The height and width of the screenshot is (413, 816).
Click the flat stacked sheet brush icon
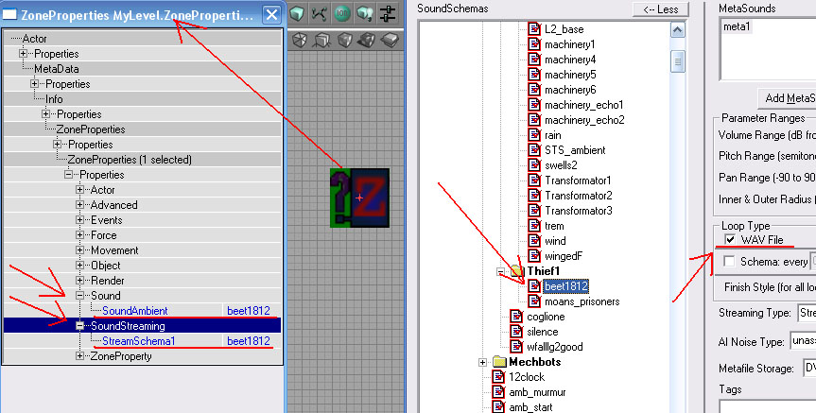[x=390, y=40]
